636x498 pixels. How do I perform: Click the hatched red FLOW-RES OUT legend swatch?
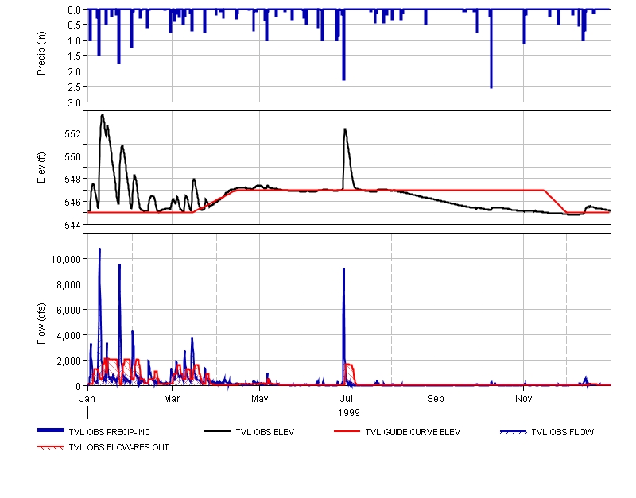pyautogui.click(x=51, y=447)
